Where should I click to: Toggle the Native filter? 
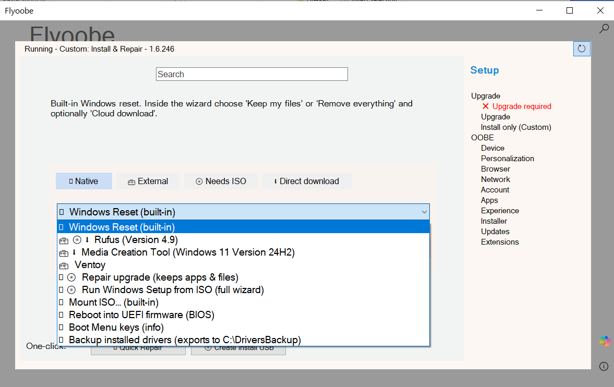(x=84, y=181)
